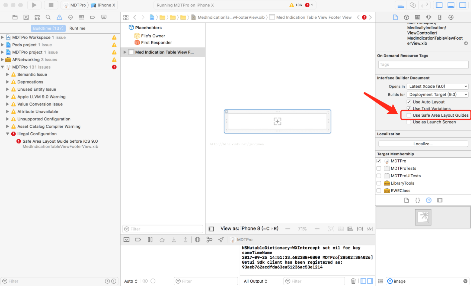Click Localize... button

[423, 144]
